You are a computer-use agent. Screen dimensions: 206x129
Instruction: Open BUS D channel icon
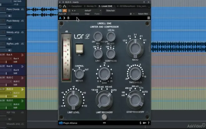pyautogui.click(x=22, y=89)
